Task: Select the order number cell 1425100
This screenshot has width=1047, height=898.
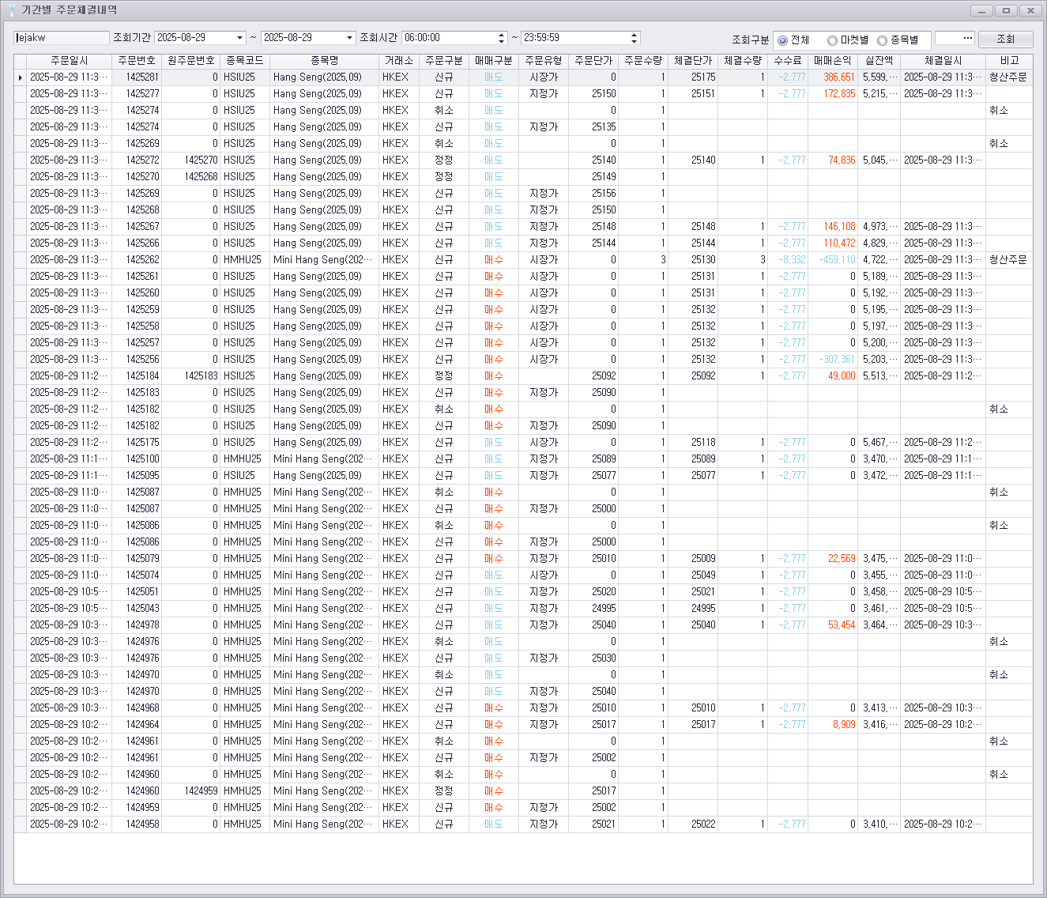Action: coord(137,459)
